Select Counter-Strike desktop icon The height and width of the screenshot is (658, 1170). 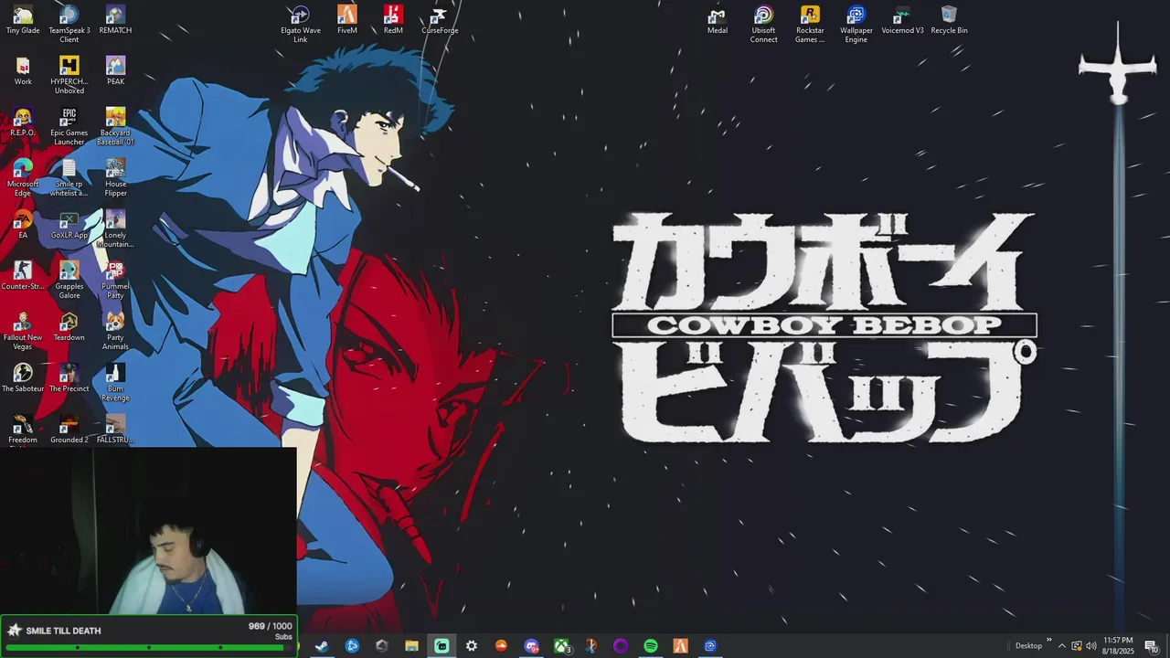(x=23, y=276)
